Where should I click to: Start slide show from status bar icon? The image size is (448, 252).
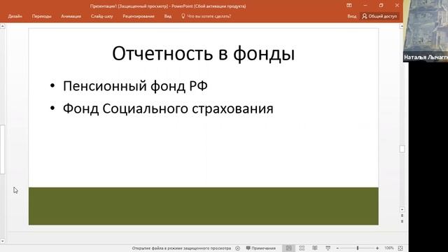[328, 248]
